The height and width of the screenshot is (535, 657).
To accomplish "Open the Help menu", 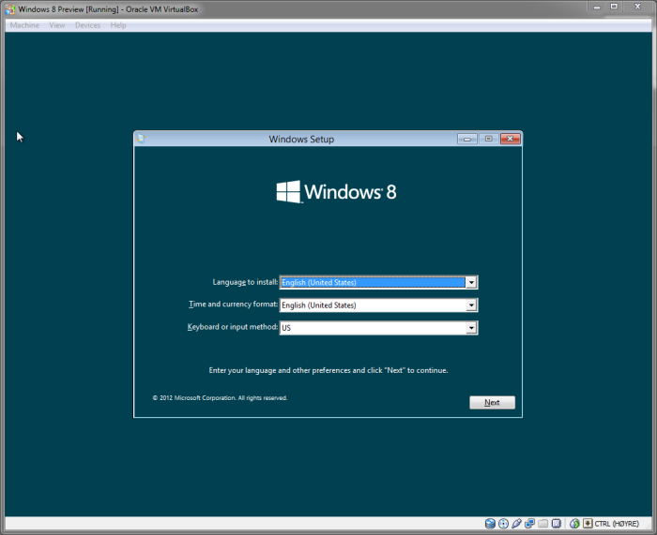I will point(118,25).
